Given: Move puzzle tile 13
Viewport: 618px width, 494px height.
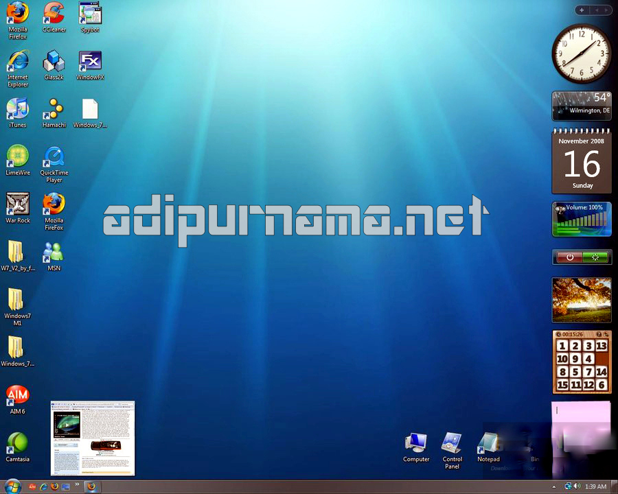Looking at the screenshot, I should (x=601, y=346).
